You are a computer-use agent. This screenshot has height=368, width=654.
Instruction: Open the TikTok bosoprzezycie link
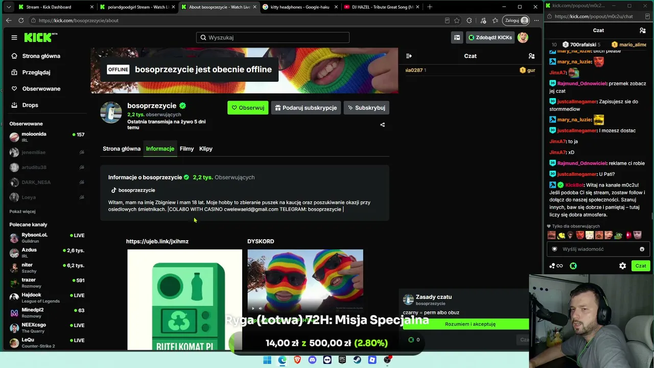133,190
